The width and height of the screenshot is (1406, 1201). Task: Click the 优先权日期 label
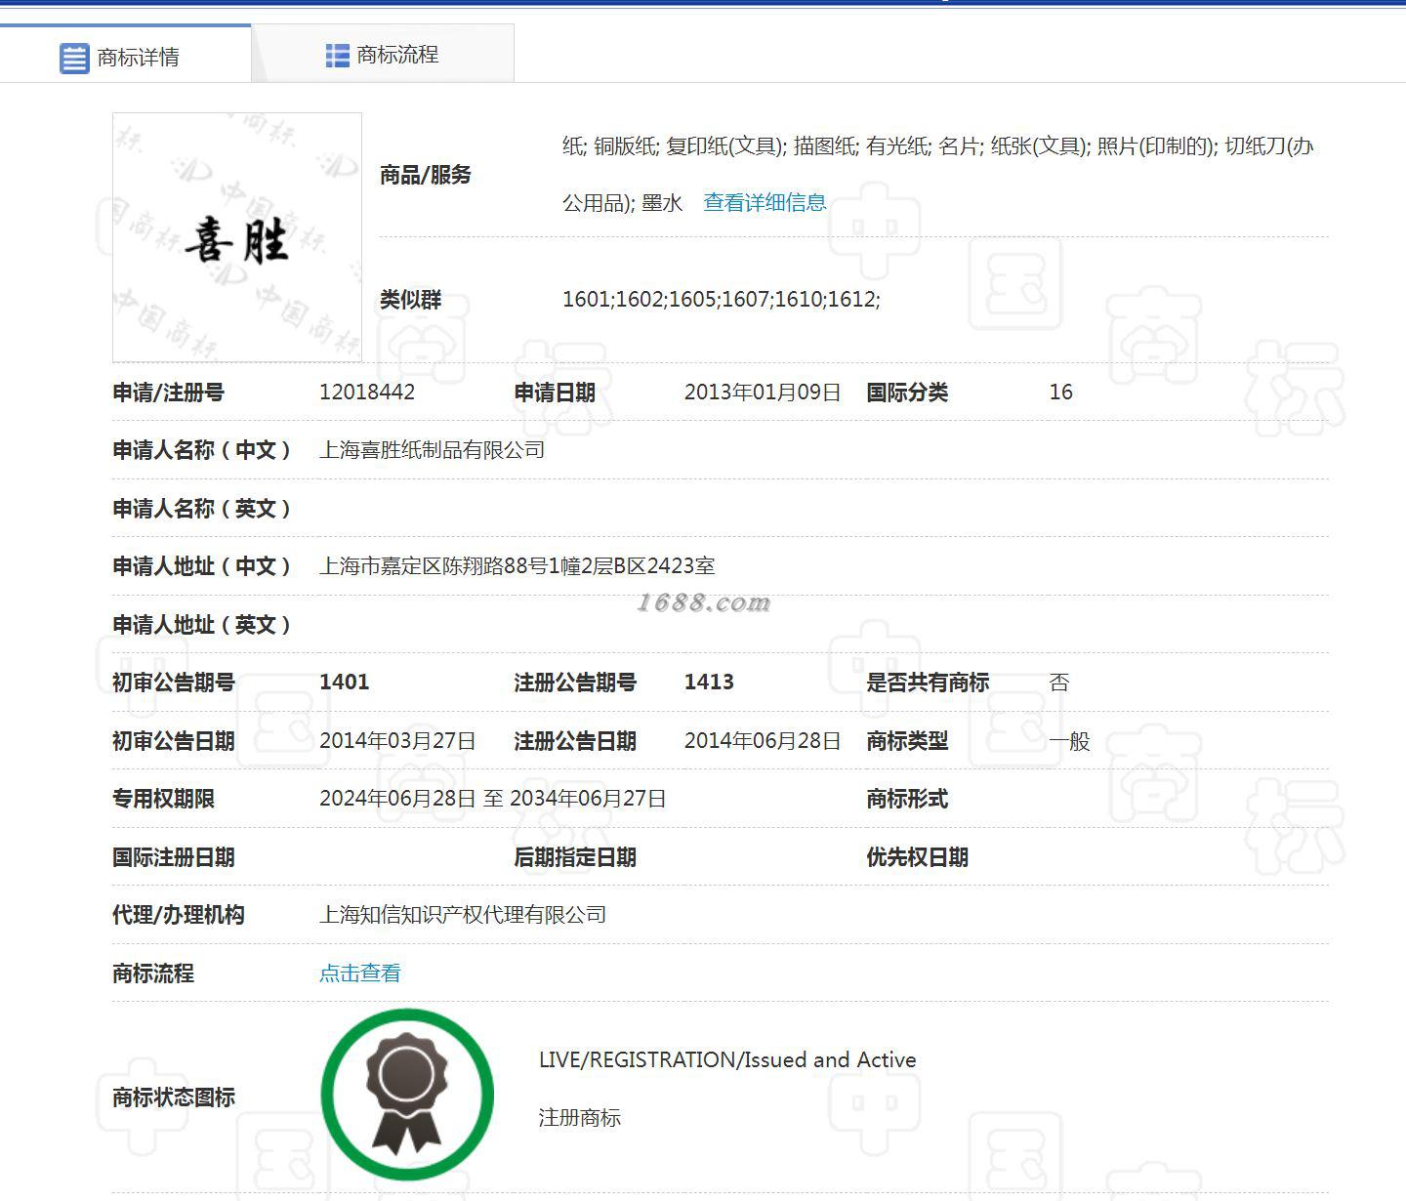918,857
